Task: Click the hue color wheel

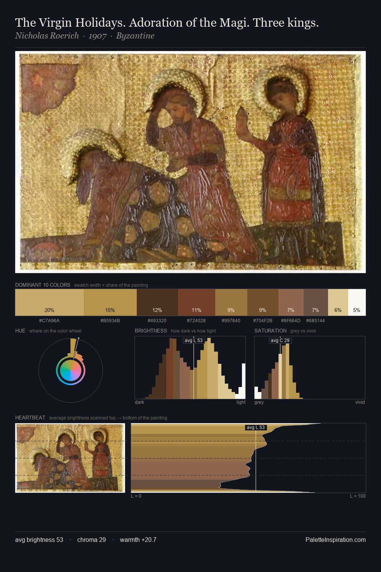Action: point(70,370)
